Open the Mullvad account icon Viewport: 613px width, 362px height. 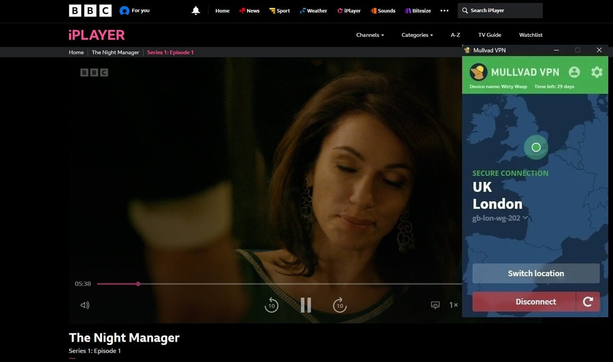[574, 72]
